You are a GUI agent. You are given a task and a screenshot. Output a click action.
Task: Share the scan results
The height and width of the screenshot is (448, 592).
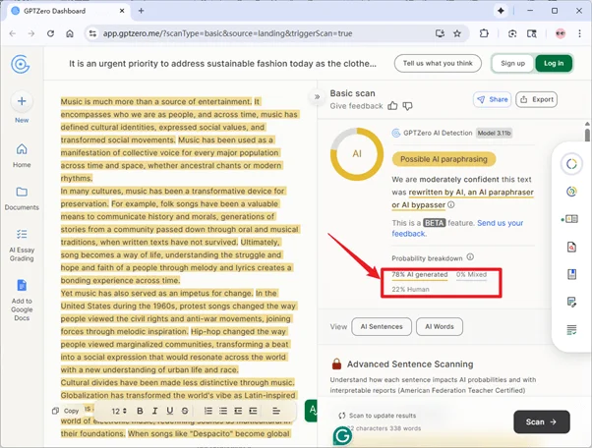click(493, 99)
